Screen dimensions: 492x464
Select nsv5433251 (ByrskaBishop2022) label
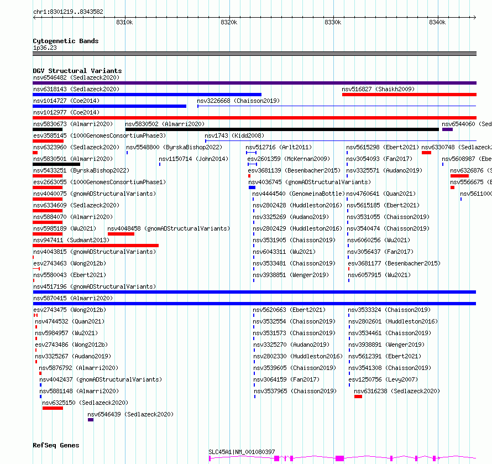coord(81,170)
